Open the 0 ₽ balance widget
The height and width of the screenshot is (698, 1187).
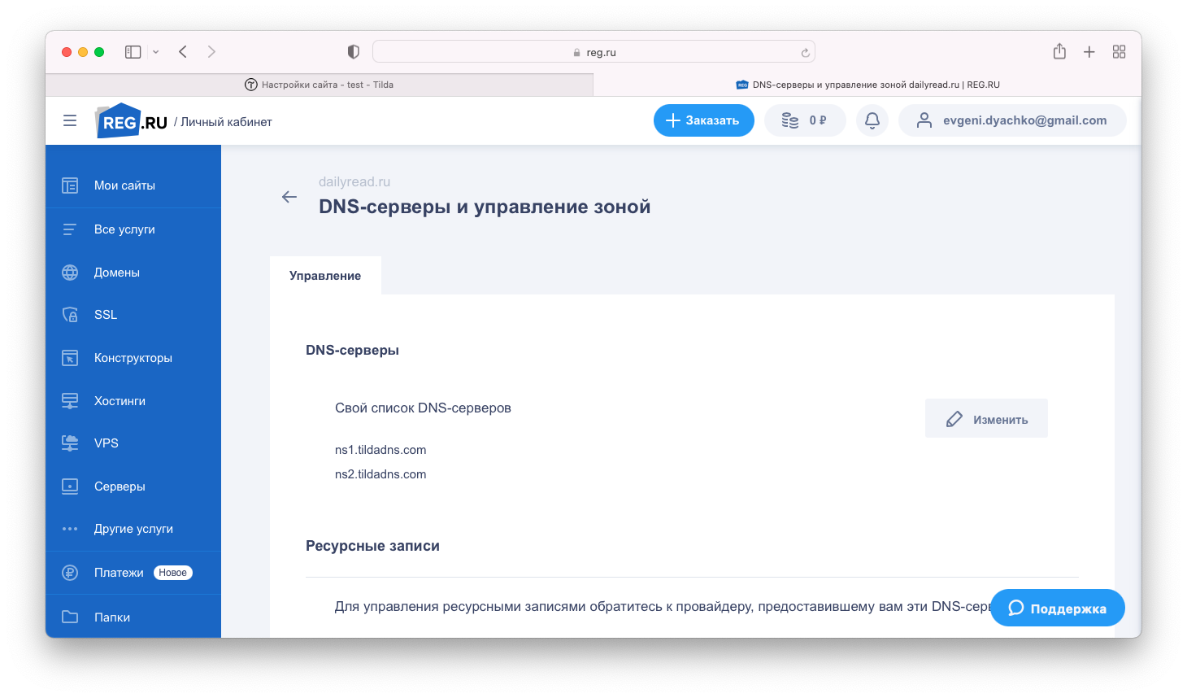[805, 120]
